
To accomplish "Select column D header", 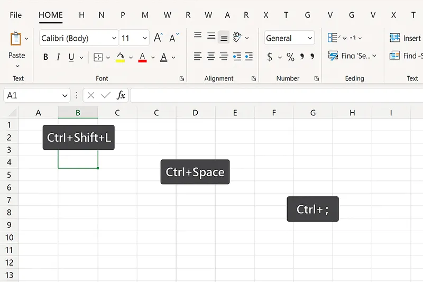I will [x=196, y=113].
